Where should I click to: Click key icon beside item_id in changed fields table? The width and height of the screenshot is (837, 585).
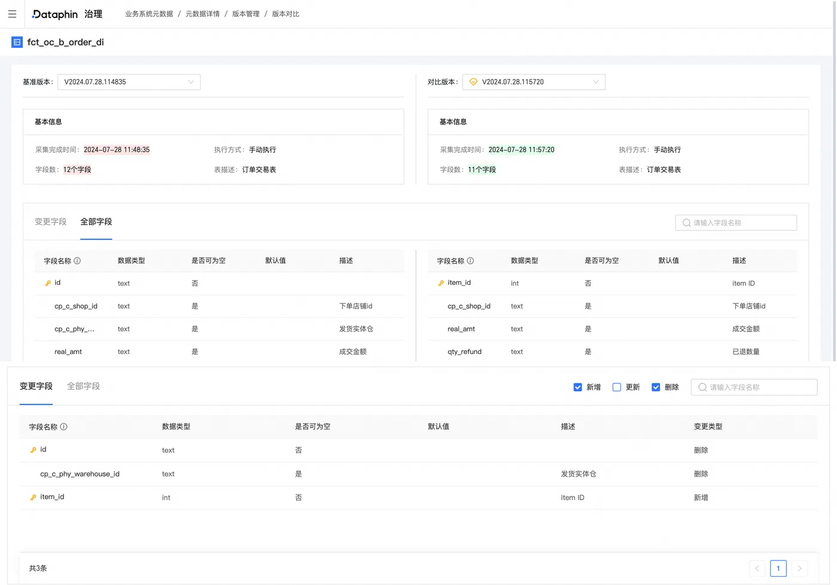33,497
